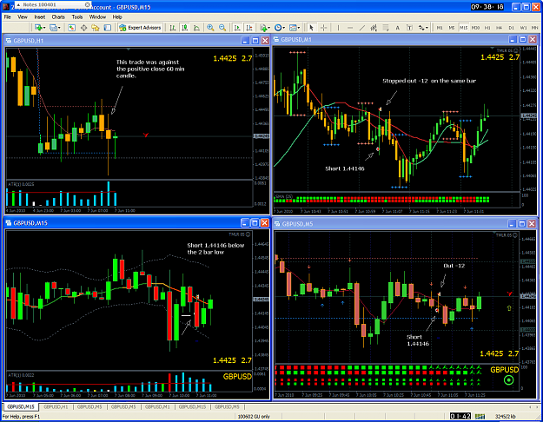Select the Arrows drawing tool
Image resolution: width=543 pixels, height=422 pixels.
pyautogui.click(x=421, y=28)
